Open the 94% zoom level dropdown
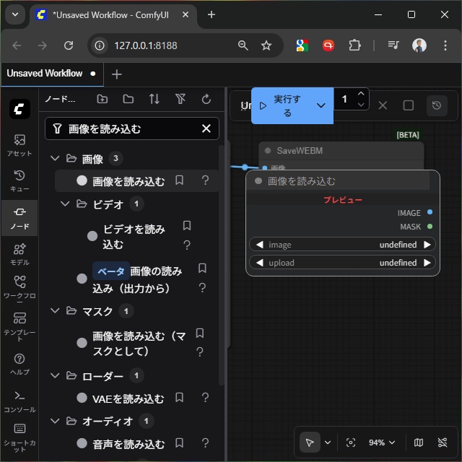The image size is (462, 462). (x=382, y=443)
